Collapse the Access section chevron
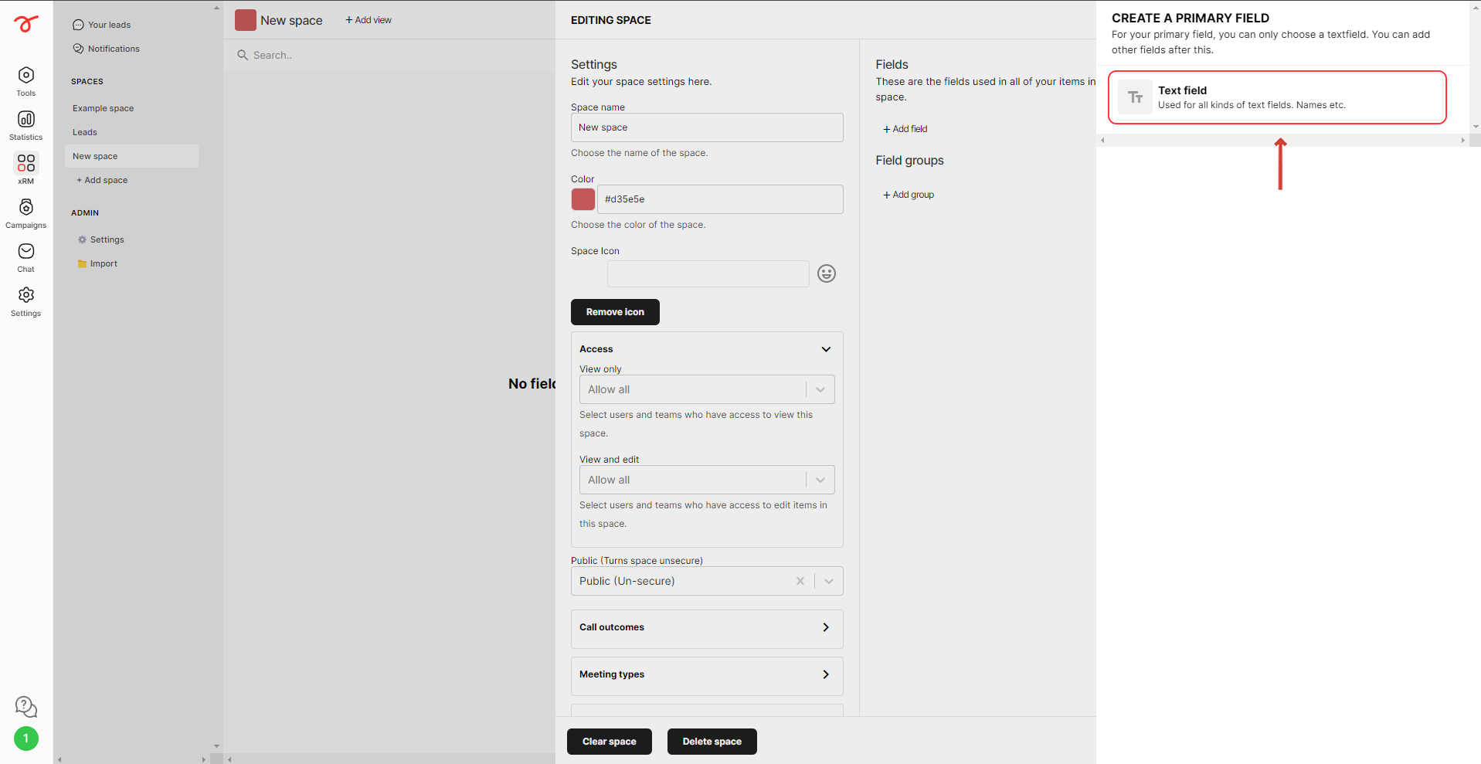Screen dimensions: 1481x764 tap(826, 349)
